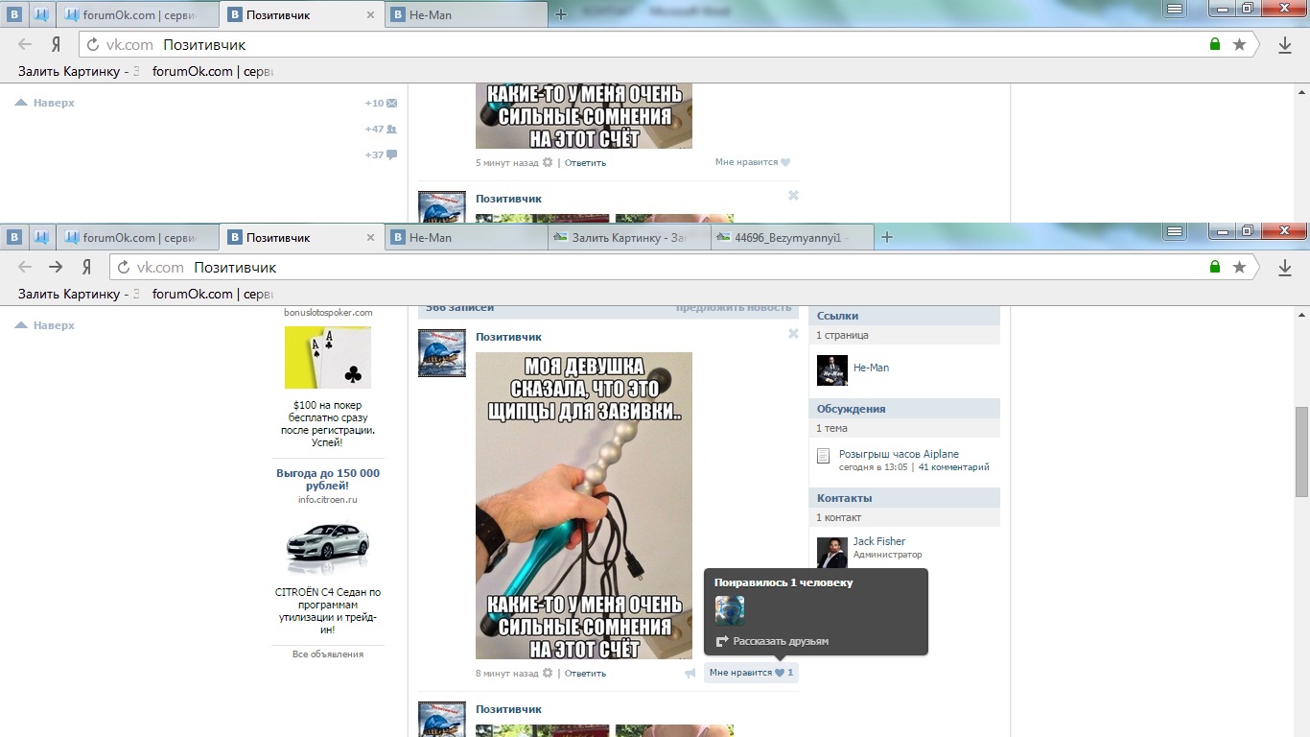Switch to the 'Залить Картинку' tab in lower window
The height and width of the screenshot is (737, 1310).
(628, 237)
